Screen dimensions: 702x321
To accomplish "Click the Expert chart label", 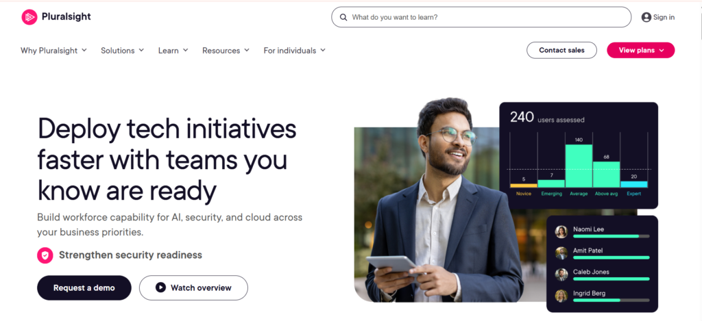I will tap(634, 194).
